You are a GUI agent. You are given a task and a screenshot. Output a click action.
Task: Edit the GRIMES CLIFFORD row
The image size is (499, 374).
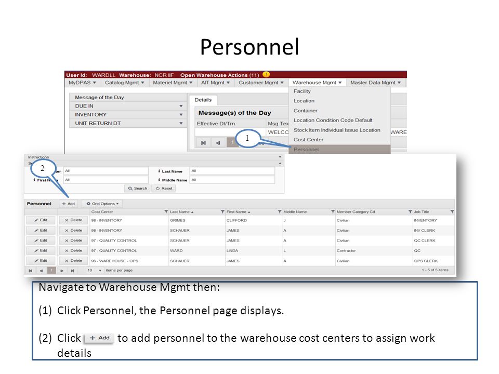click(x=41, y=220)
